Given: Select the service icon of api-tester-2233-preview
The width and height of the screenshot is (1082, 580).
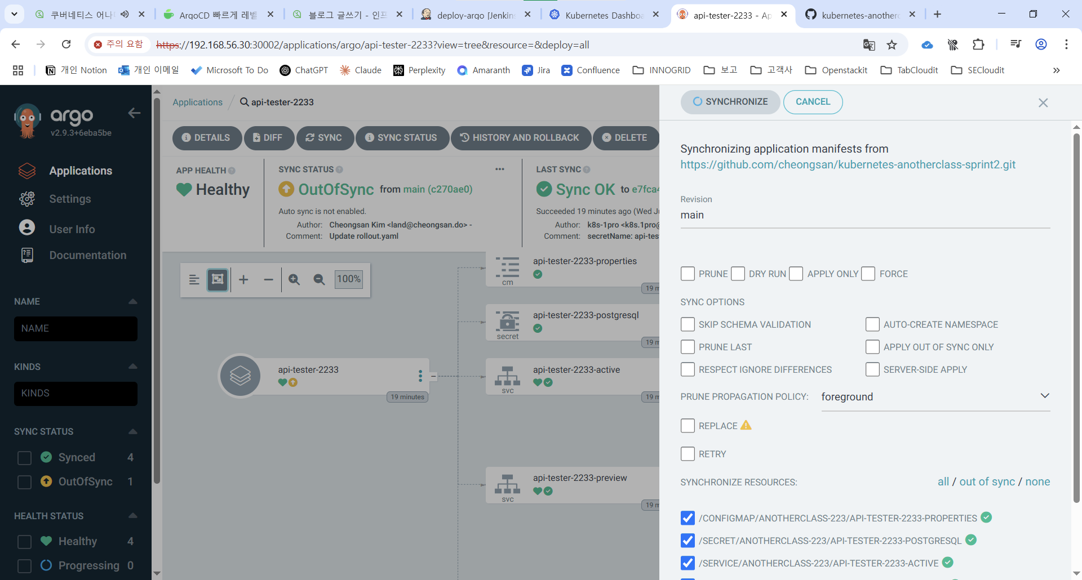Looking at the screenshot, I should click(x=507, y=484).
